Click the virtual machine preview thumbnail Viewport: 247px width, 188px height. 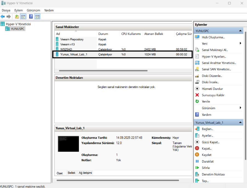[x=68, y=144]
